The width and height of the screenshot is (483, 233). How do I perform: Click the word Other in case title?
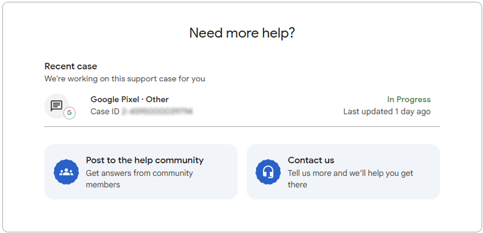click(x=157, y=100)
